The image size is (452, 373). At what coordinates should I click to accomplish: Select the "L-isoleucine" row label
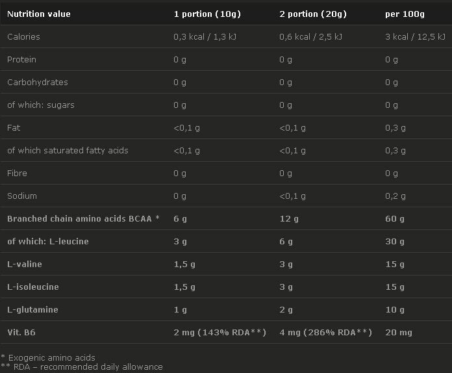click(x=33, y=287)
